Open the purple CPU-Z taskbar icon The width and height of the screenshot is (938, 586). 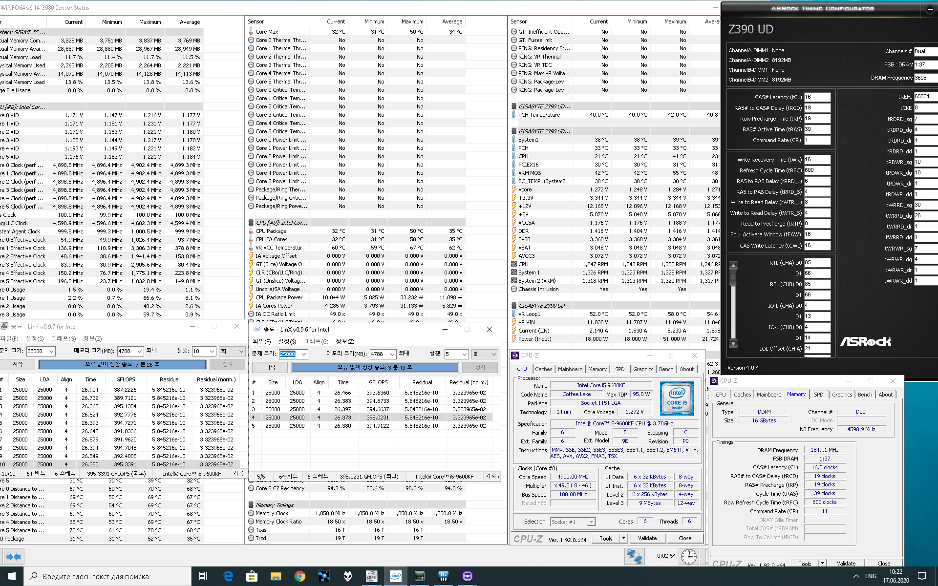tap(467, 576)
